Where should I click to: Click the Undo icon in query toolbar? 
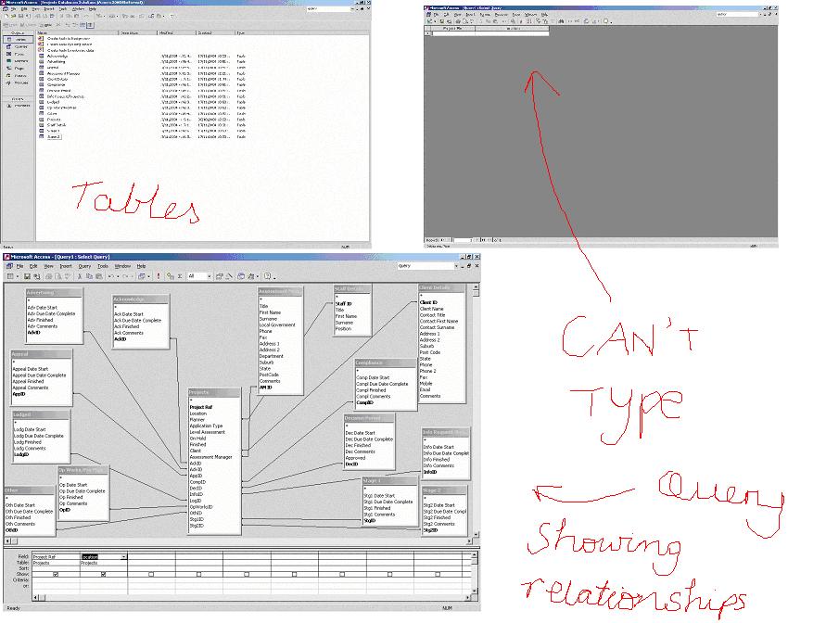click(110, 276)
